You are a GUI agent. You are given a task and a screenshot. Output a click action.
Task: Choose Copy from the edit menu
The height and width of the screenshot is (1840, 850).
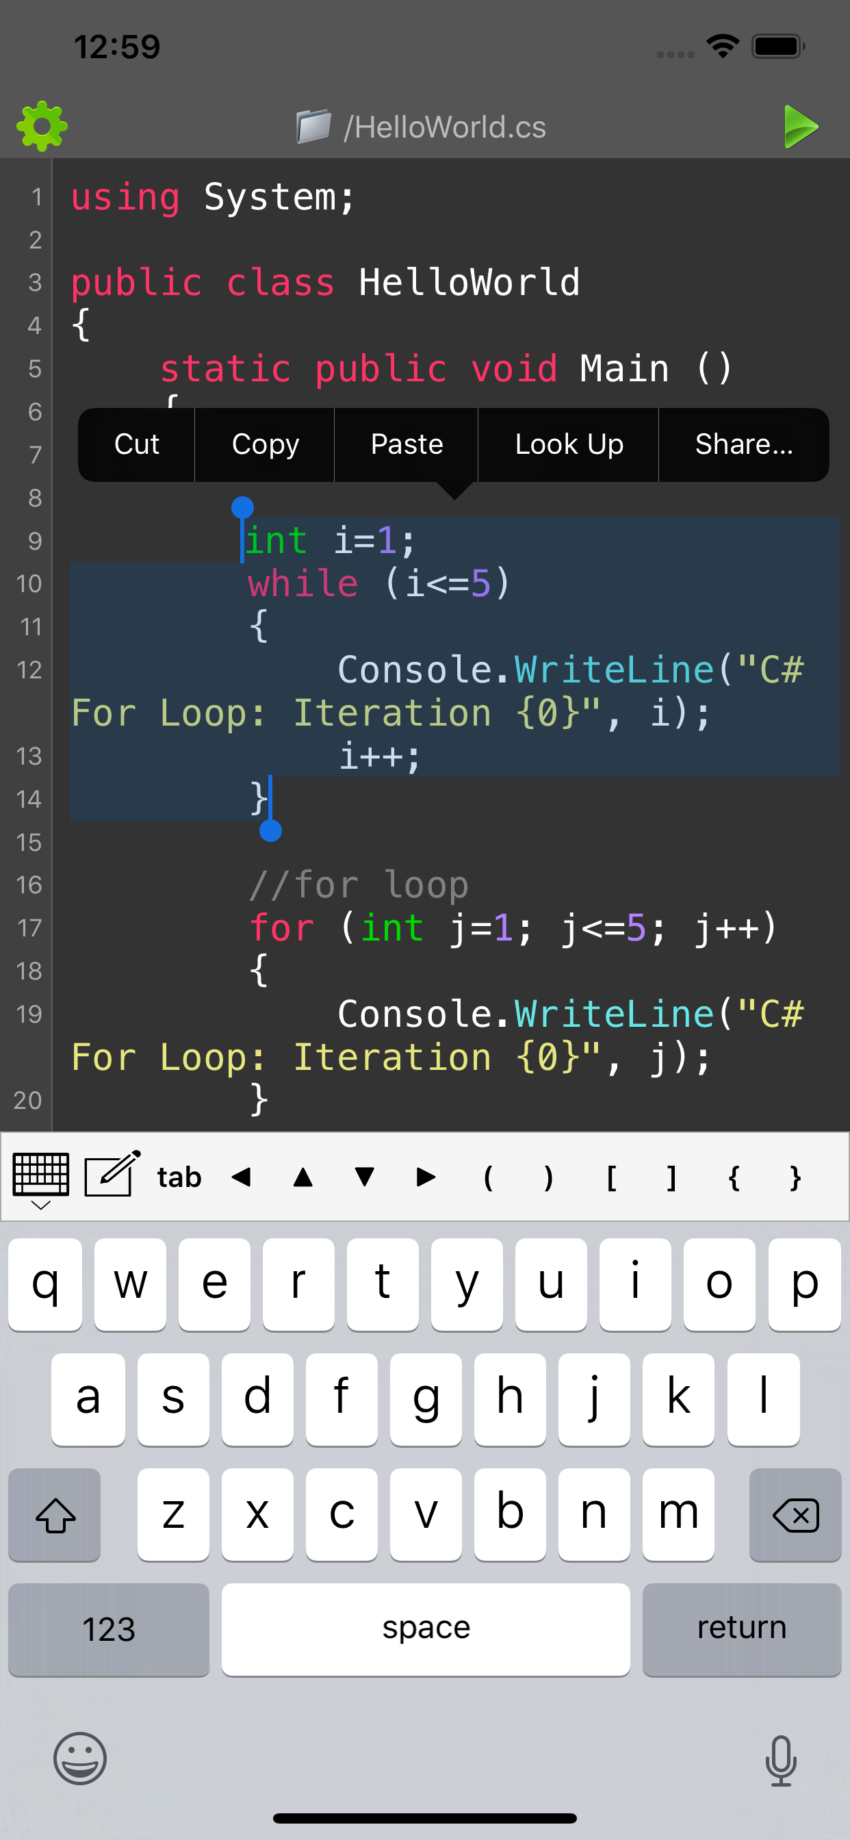pos(265,444)
